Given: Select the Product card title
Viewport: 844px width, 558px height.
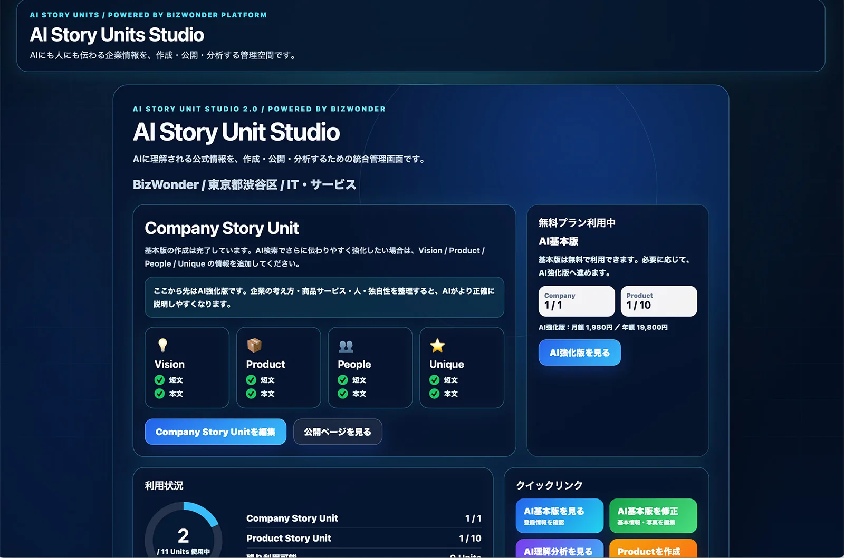Looking at the screenshot, I should [x=265, y=365].
